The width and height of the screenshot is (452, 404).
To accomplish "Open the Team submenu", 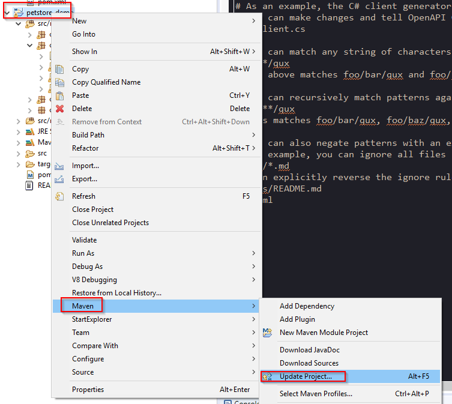I will point(157,333).
